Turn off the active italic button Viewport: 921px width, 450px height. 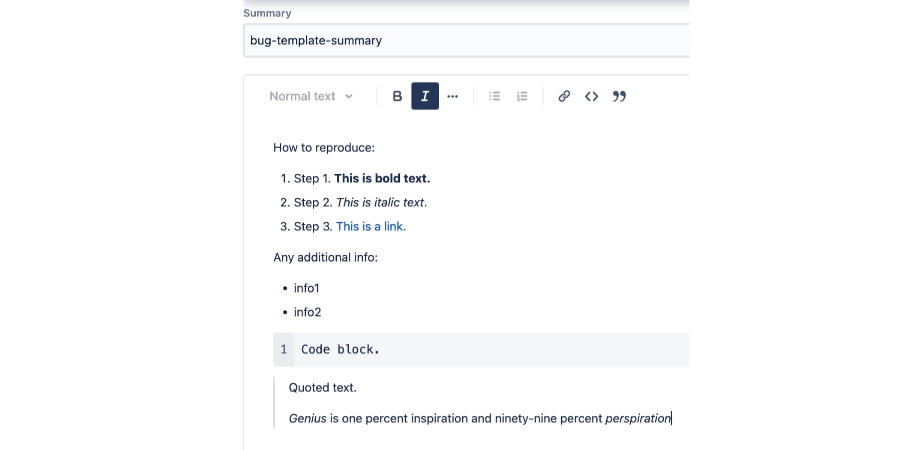tap(425, 96)
